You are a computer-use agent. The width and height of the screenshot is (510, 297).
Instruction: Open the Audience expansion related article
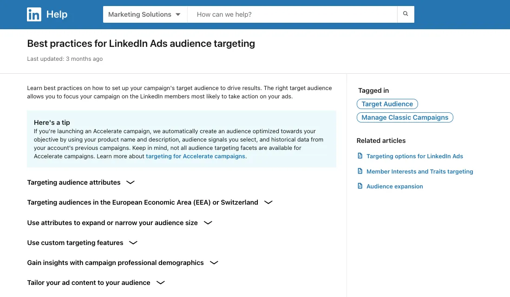394,186
